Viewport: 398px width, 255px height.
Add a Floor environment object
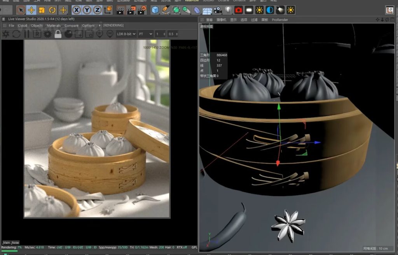click(x=207, y=10)
